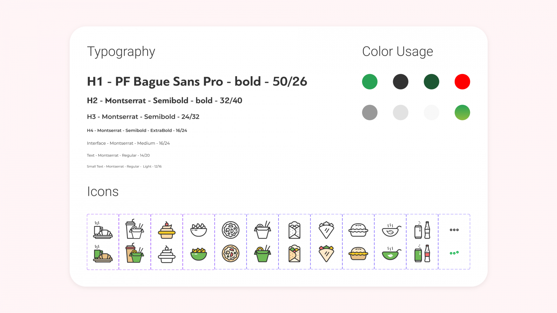The width and height of the screenshot is (557, 313).
Task: Click the outlined coffee and croissant icon
Action: pos(103,230)
